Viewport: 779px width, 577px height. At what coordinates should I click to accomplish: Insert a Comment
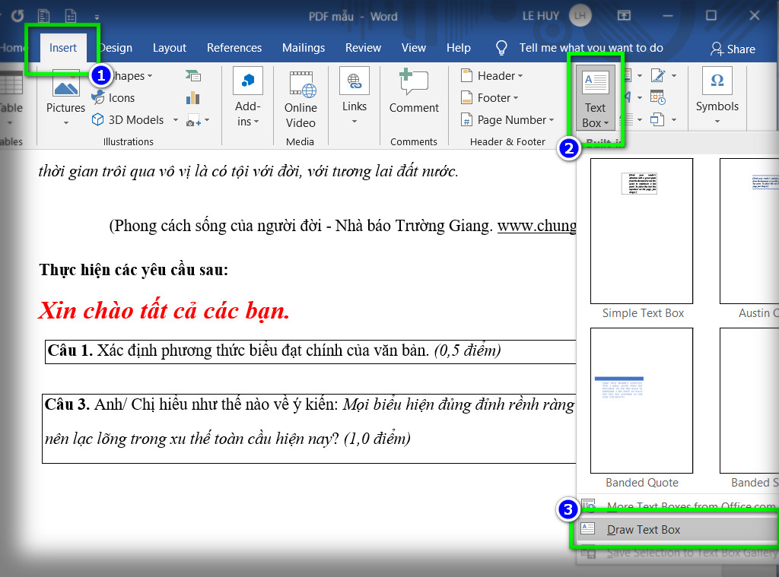coord(414,91)
